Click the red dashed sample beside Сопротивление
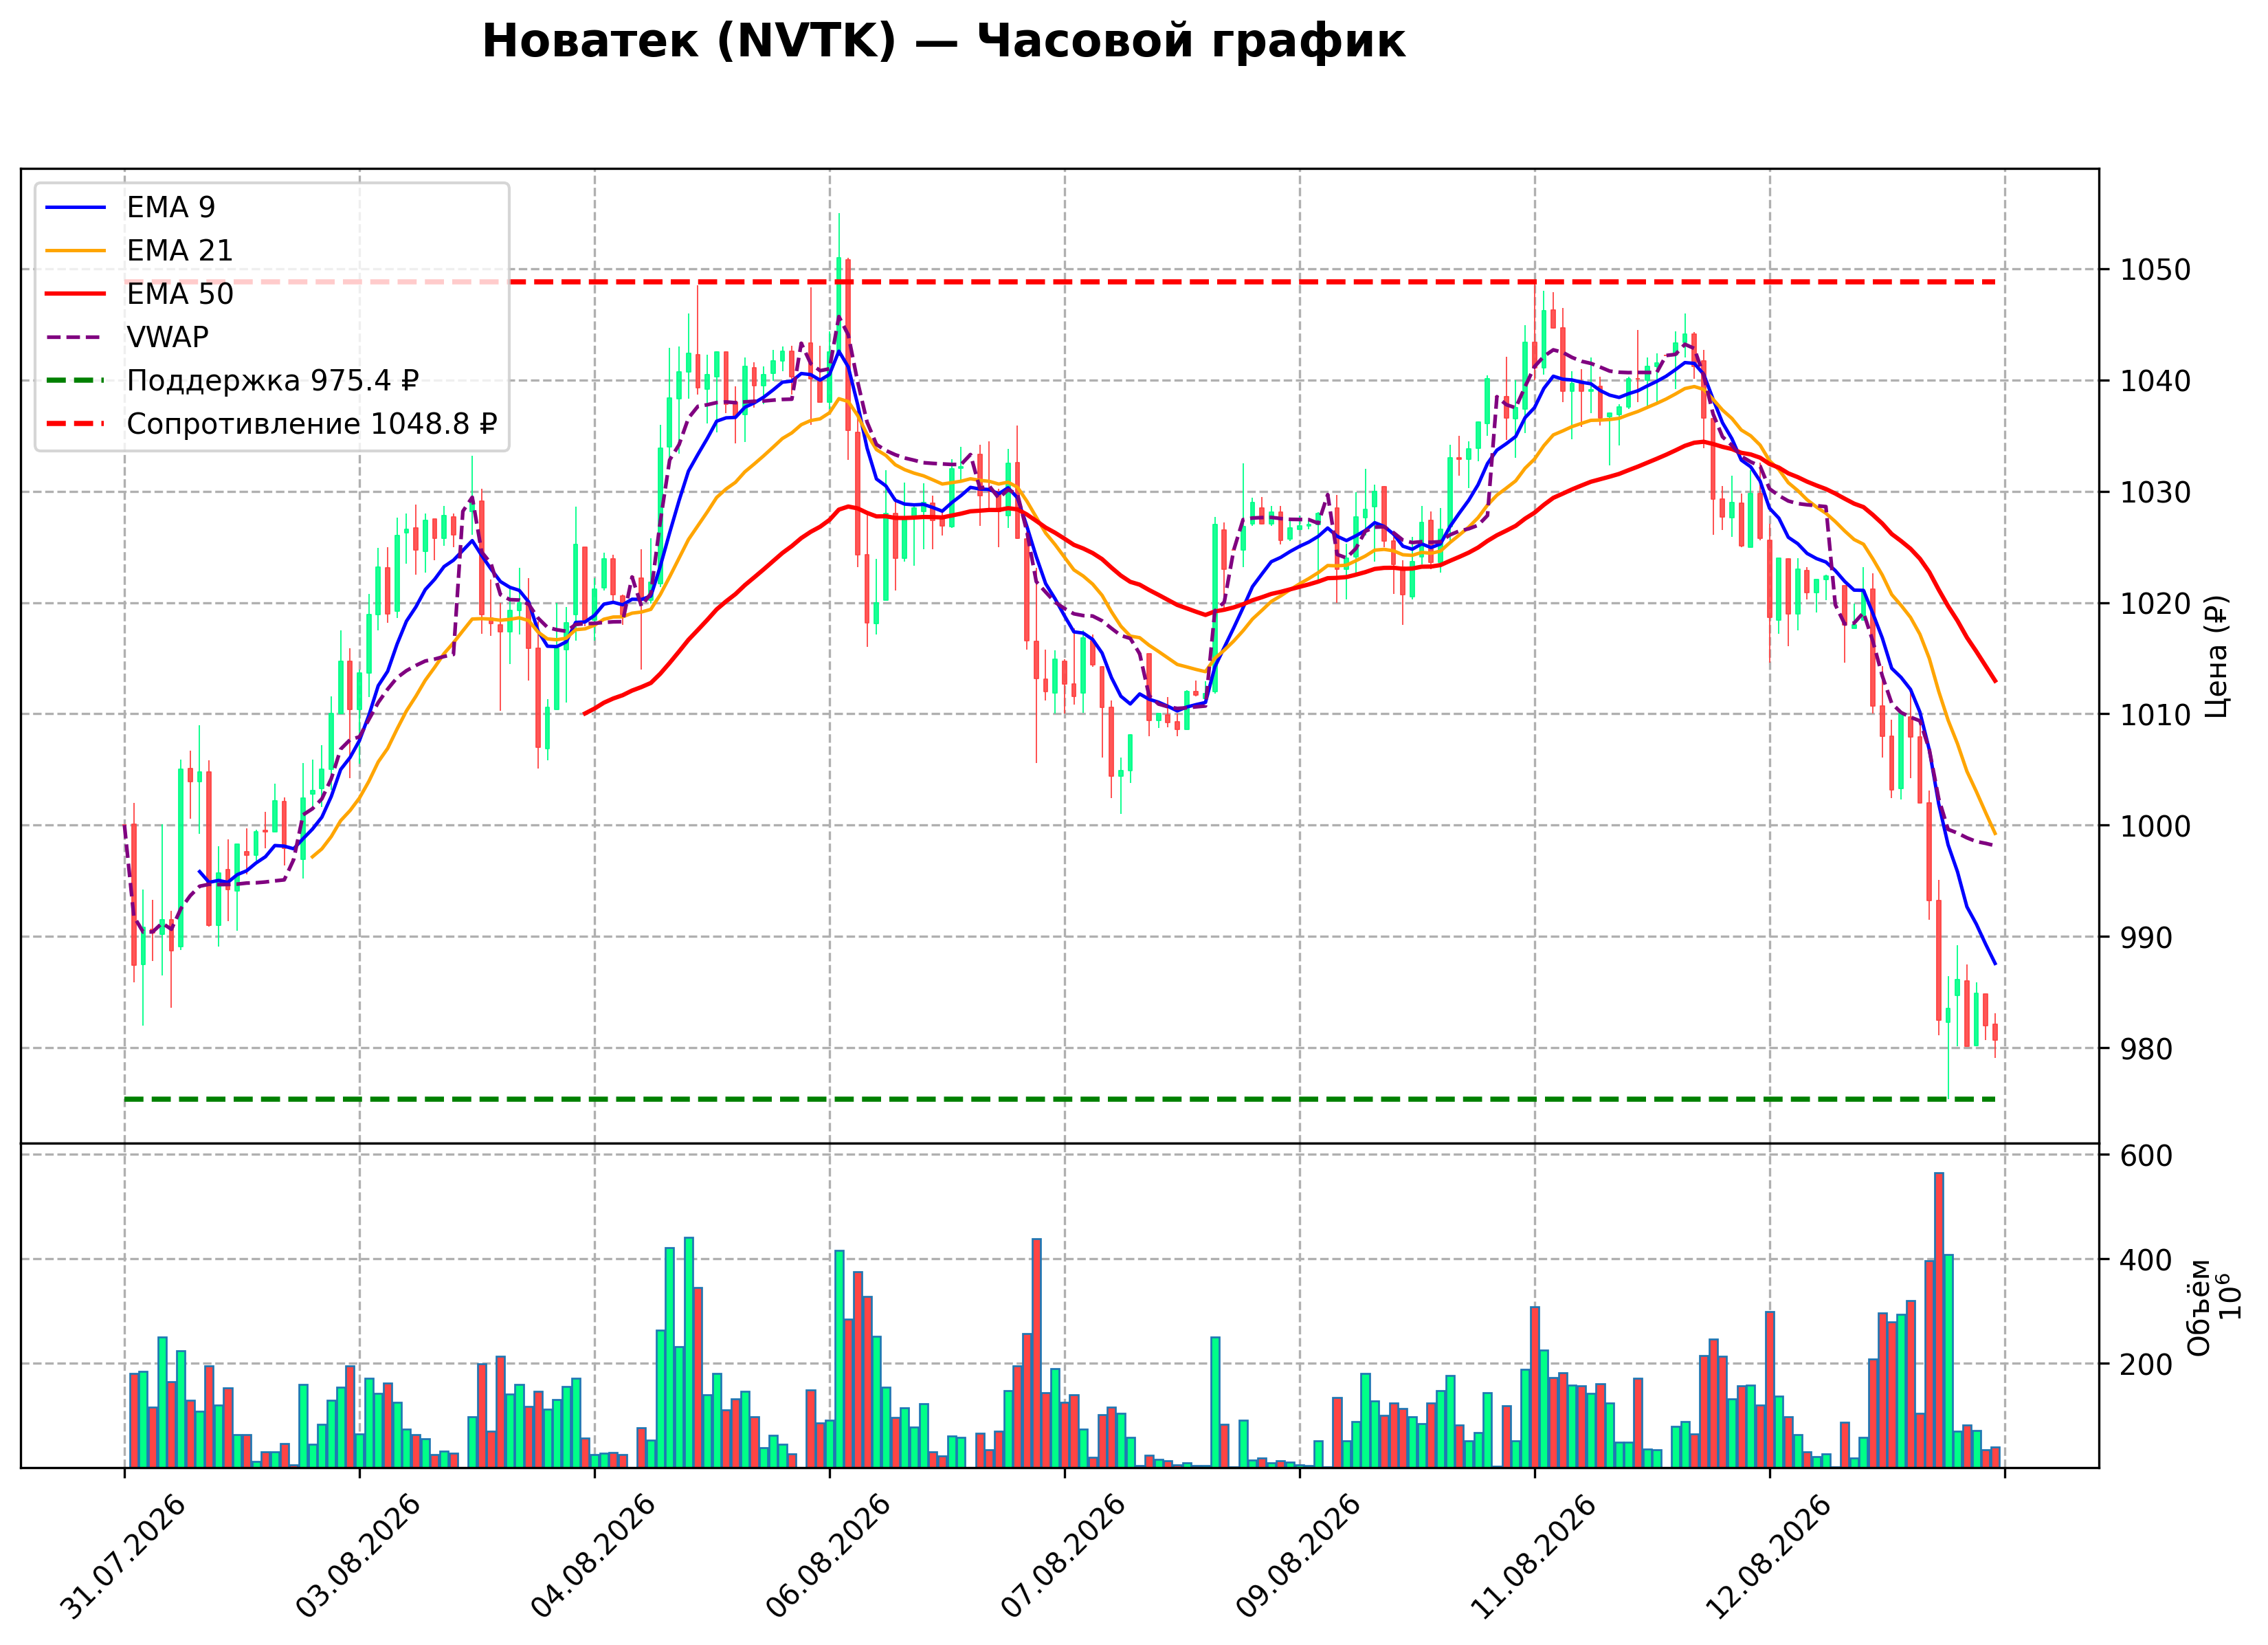2268x1645 pixels. coord(75,424)
